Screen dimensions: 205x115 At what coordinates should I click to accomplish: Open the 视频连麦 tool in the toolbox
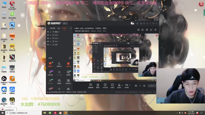(50, 73)
